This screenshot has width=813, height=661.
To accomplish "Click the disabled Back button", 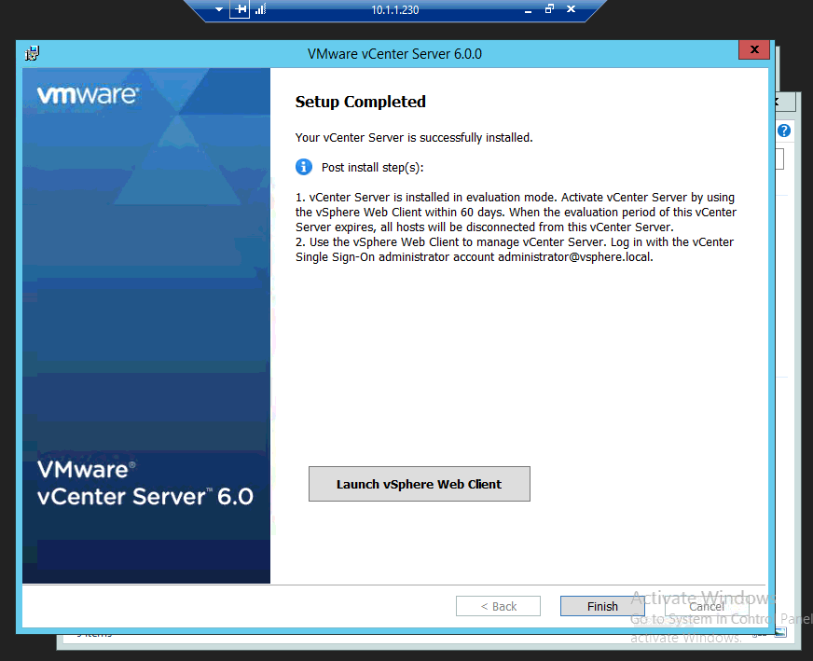I will [498, 606].
